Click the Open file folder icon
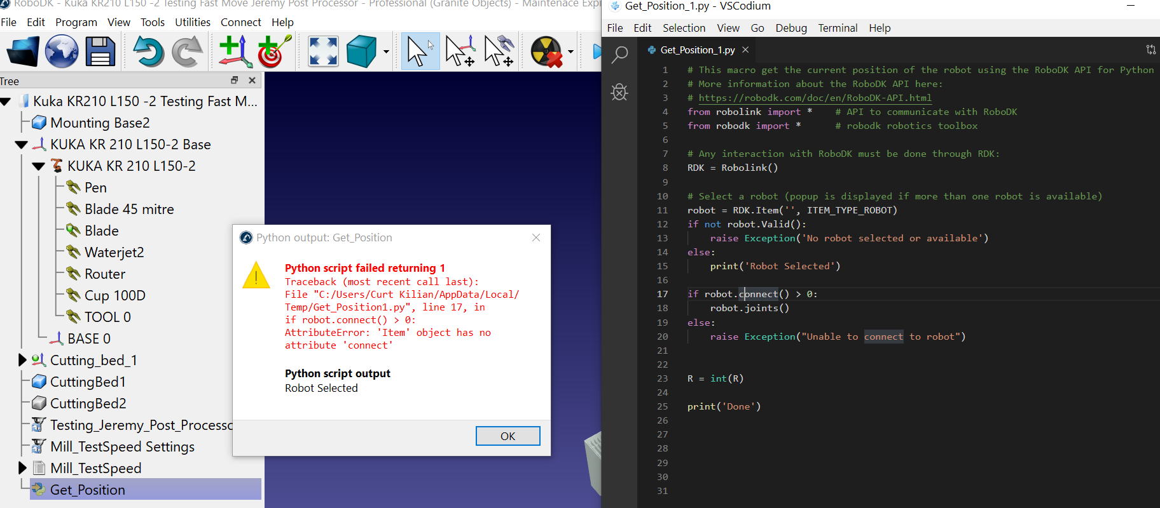 (23, 51)
